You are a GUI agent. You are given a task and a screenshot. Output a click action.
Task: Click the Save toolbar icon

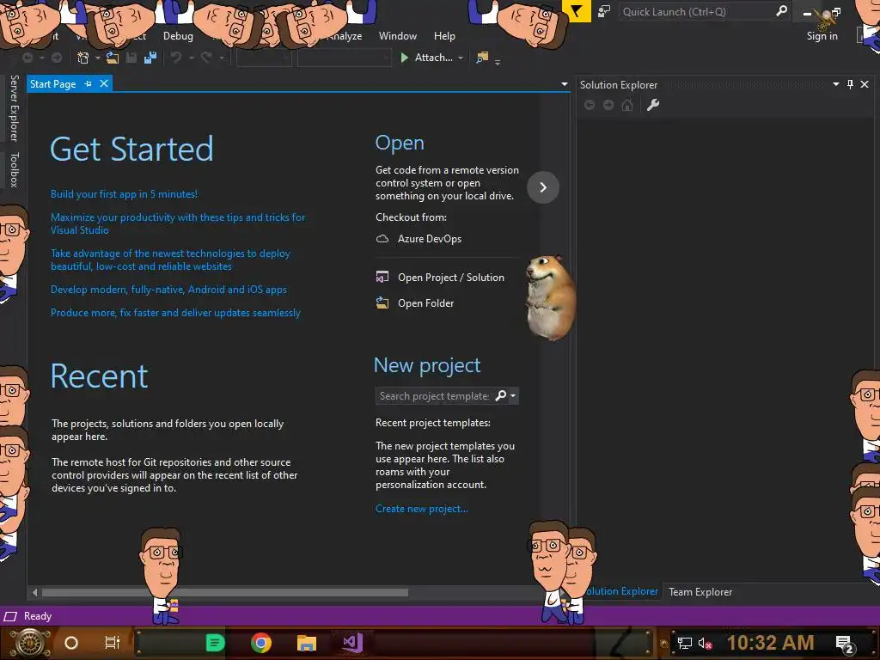pos(131,58)
